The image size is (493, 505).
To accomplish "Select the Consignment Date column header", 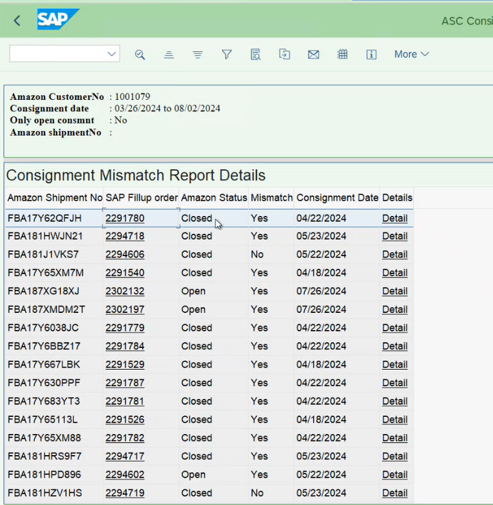I will click(x=337, y=197).
